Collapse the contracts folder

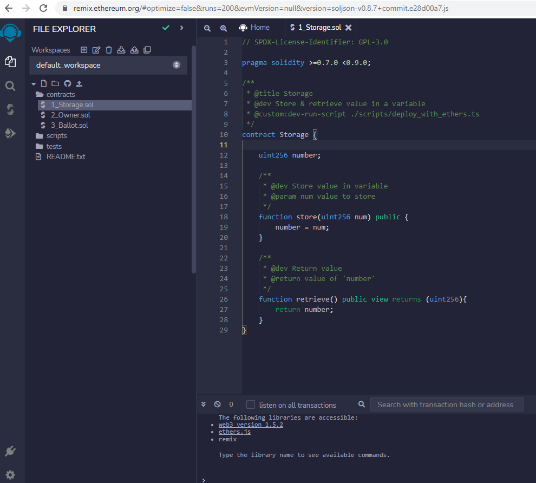click(60, 94)
